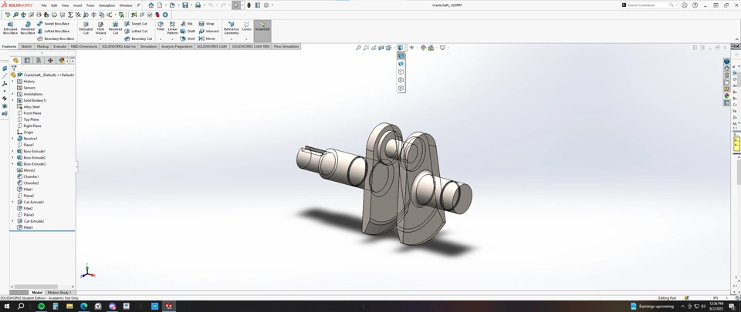
Task: Click the Print icon
Action: click(x=198, y=5)
